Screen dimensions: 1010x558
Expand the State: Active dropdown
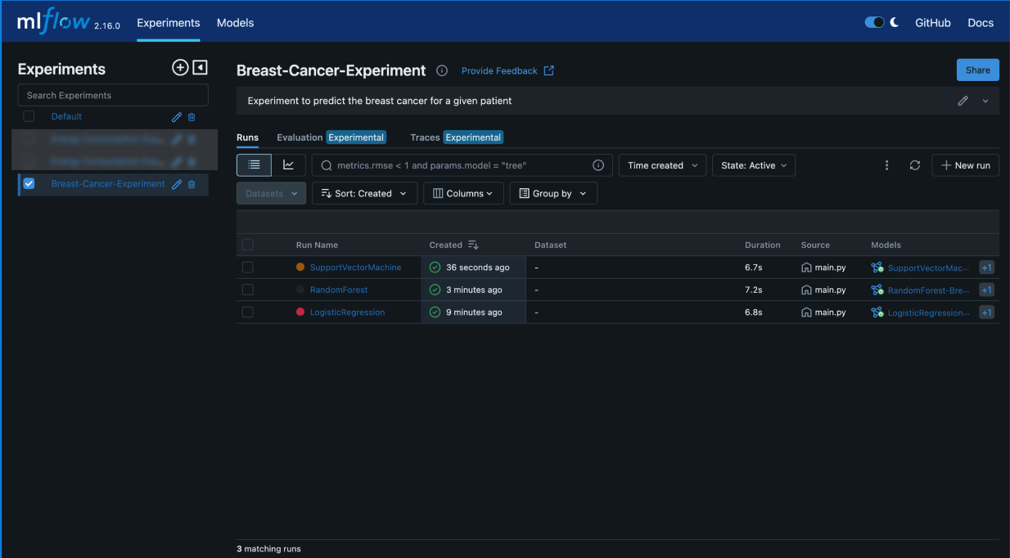[753, 165]
